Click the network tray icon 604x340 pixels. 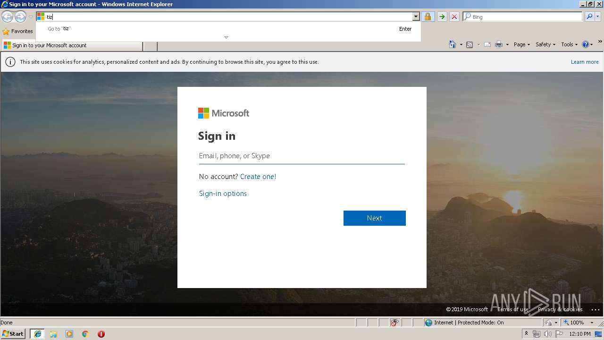point(537,334)
